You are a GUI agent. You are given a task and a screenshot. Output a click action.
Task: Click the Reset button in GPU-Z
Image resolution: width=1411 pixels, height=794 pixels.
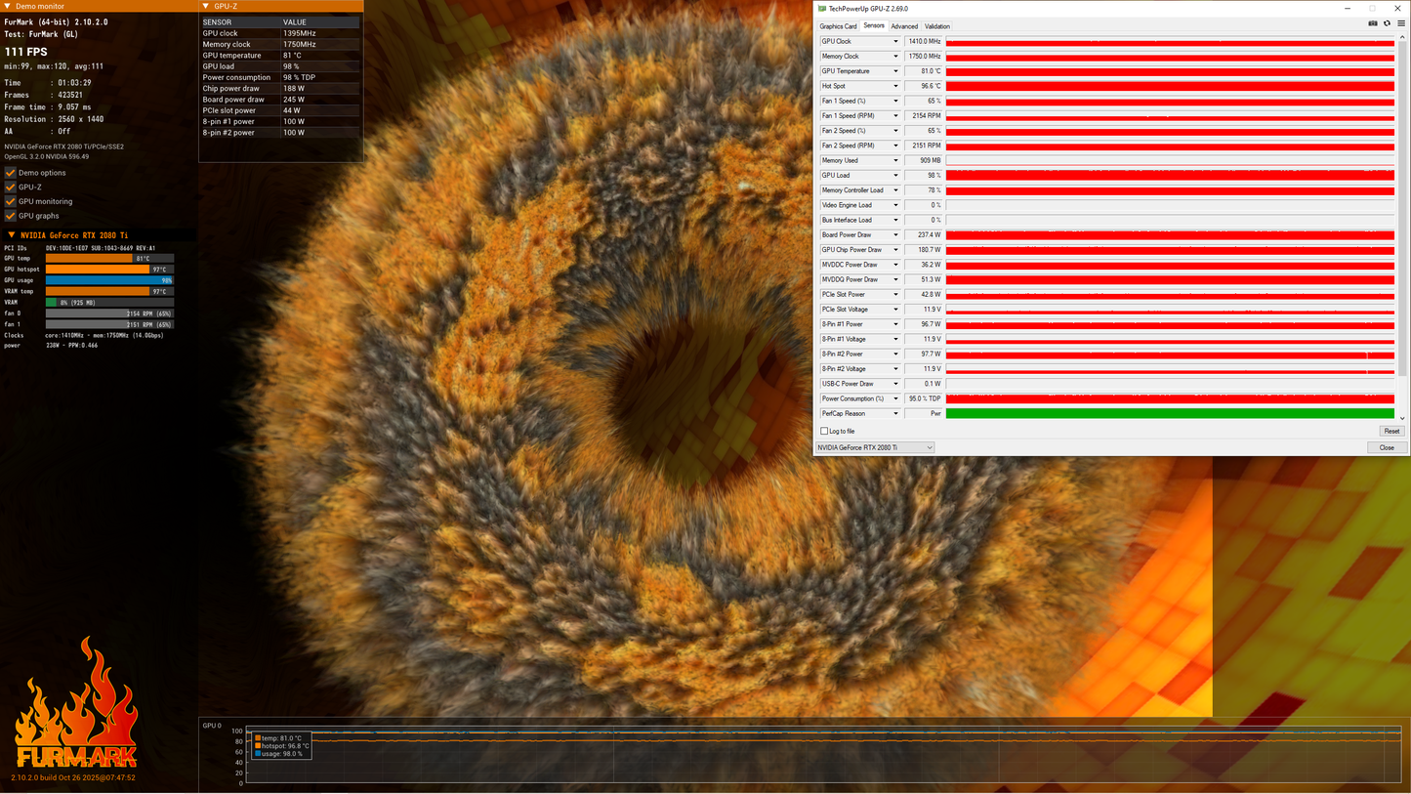pos(1391,431)
